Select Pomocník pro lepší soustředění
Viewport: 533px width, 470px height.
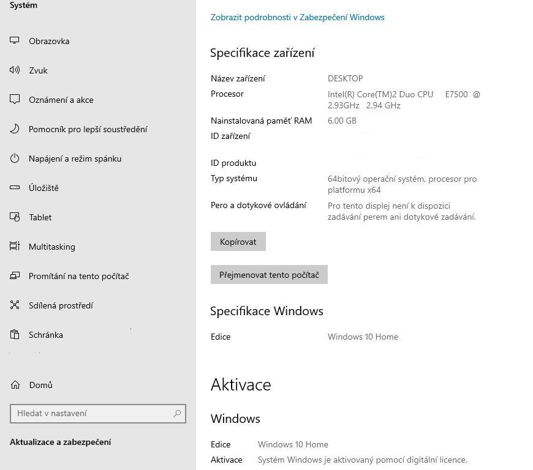(x=88, y=129)
